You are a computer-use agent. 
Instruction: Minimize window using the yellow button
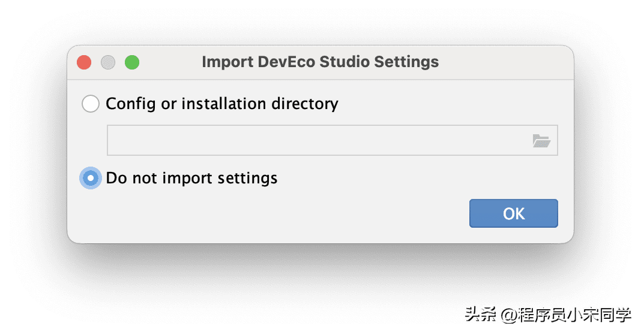[108, 62]
